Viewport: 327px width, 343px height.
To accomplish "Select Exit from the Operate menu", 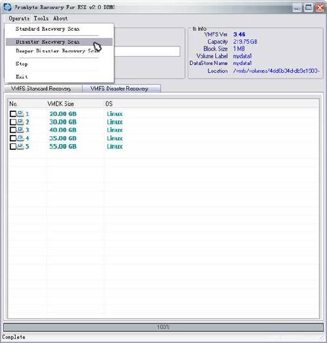I will (59, 77).
